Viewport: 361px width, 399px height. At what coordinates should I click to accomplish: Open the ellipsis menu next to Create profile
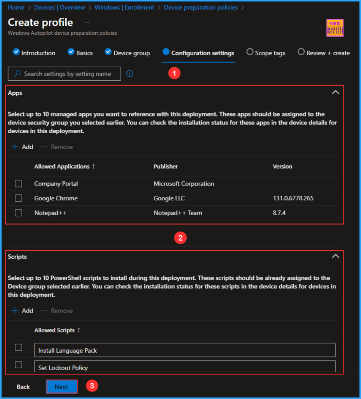click(87, 22)
